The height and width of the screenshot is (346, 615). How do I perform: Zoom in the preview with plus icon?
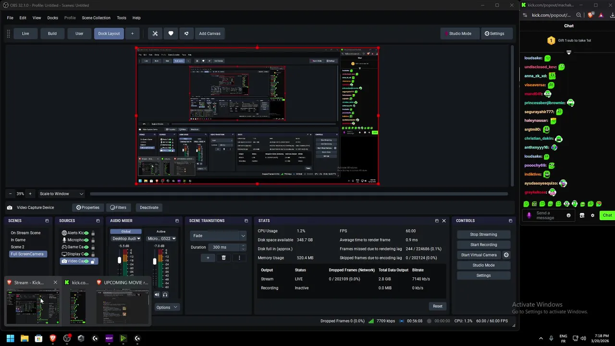tap(30, 194)
